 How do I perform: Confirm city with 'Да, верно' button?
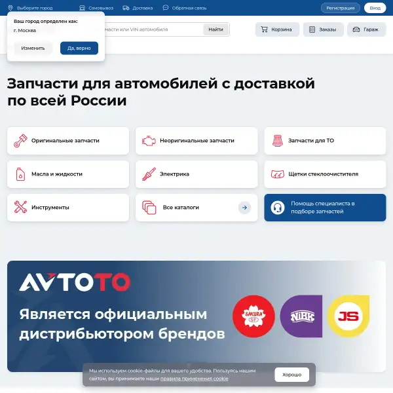[x=79, y=48]
